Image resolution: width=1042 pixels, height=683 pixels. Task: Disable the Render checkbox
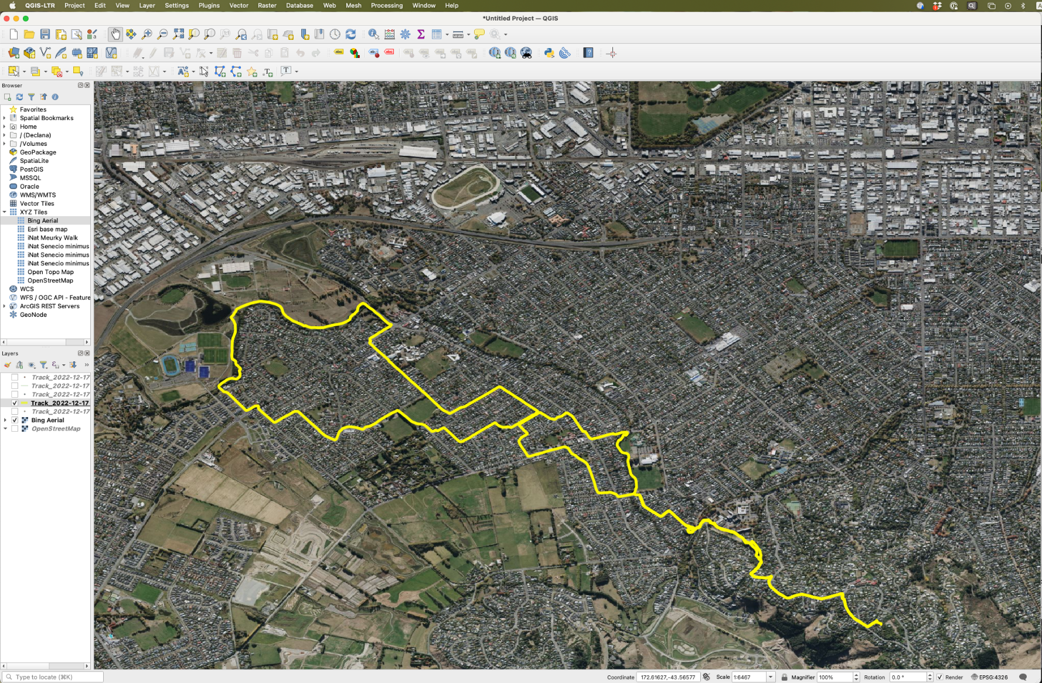(x=940, y=677)
